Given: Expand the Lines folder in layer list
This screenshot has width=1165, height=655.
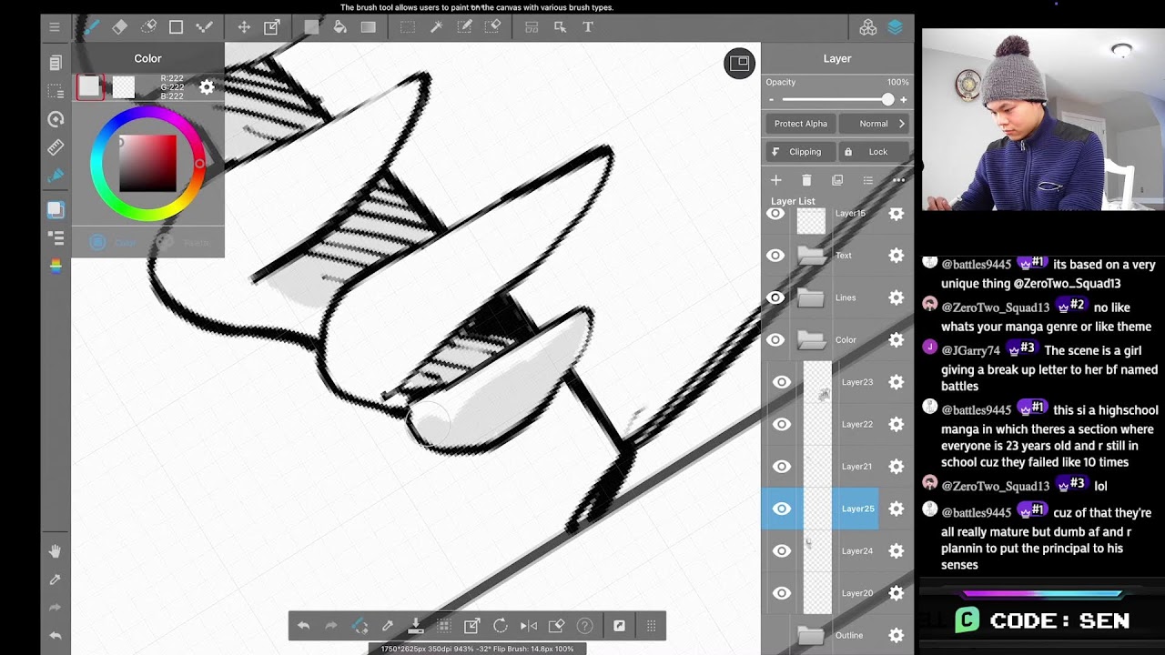Looking at the screenshot, I should (x=810, y=297).
